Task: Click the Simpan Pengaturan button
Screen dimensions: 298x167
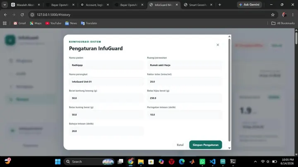Action: click(205, 145)
